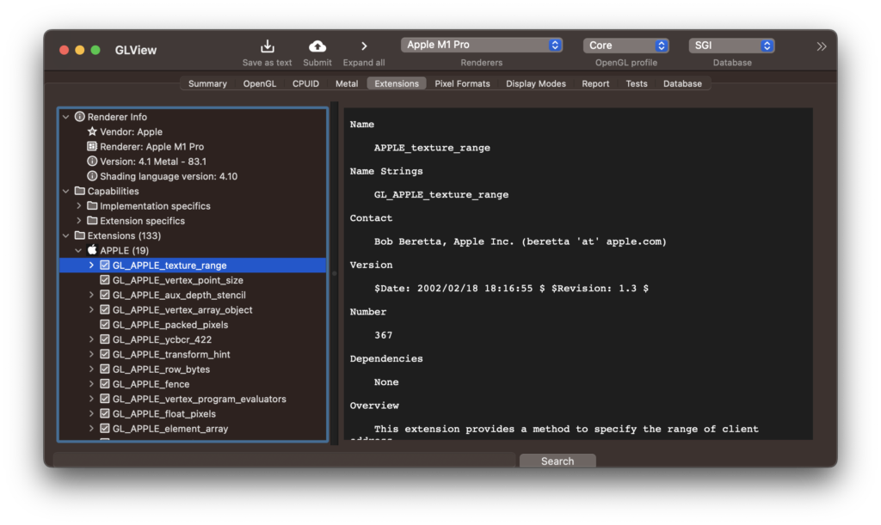881x525 pixels.
Task: Minimize GLView using the yellow button
Action: 80,50
